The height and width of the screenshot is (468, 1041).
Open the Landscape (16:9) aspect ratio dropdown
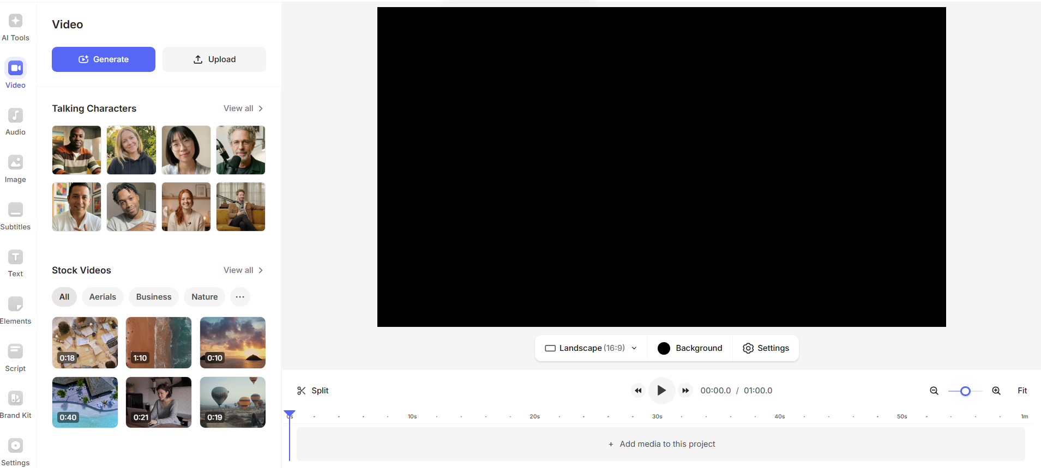[x=591, y=348]
